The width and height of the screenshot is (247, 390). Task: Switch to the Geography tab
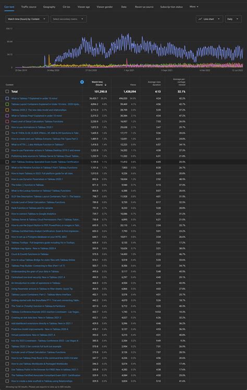pos(50,7)
